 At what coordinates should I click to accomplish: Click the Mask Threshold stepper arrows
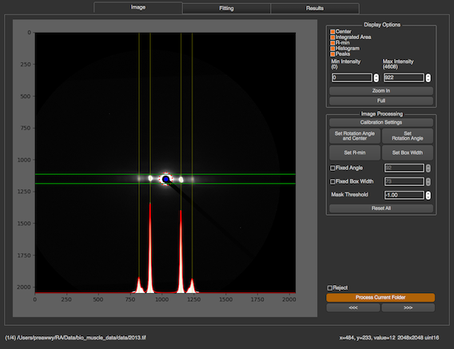point(428,195)
